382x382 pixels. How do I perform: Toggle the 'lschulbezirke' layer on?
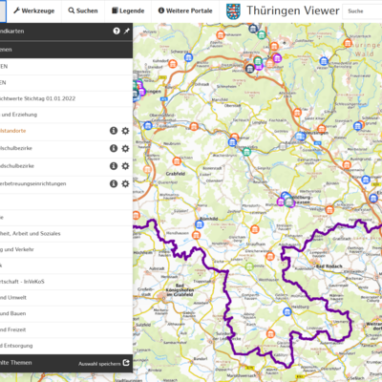point(16,148)
